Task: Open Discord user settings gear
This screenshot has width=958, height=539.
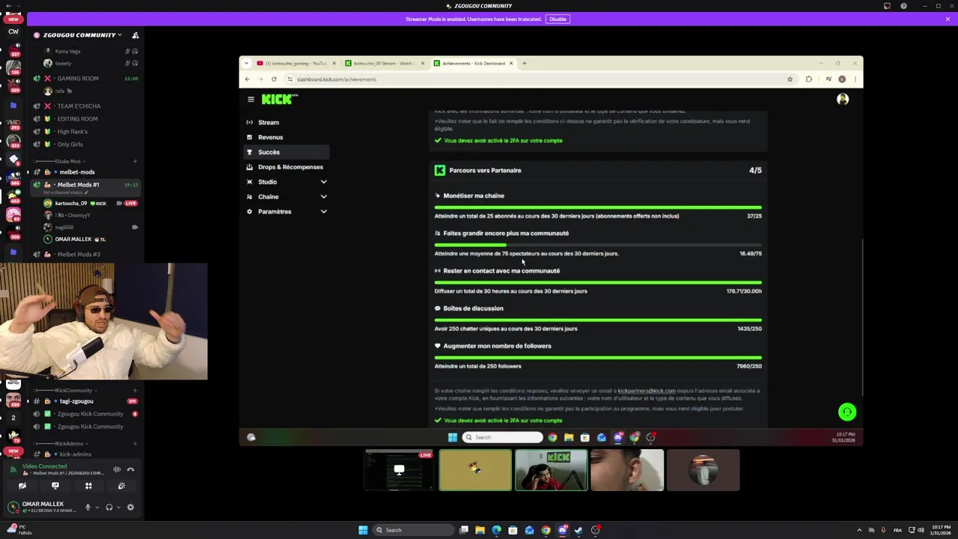Action: tap(130, 507)
